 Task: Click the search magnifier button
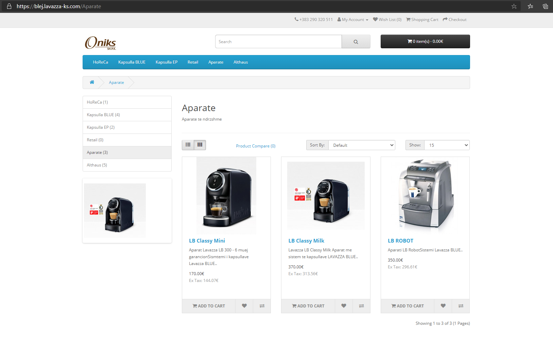coord(356,41)
